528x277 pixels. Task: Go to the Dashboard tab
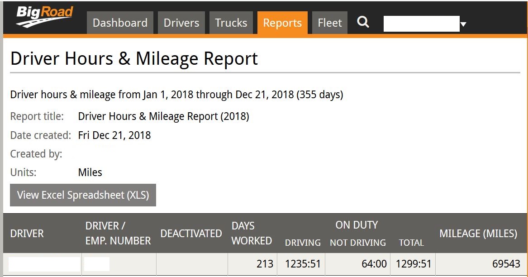(x=120, y=23)
